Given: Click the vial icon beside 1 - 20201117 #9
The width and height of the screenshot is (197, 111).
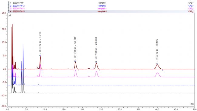Looking at the screenshot, I should 9,3.
